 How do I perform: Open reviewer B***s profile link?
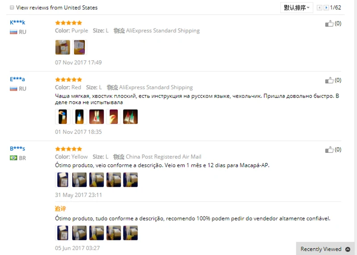click(17, 148)
